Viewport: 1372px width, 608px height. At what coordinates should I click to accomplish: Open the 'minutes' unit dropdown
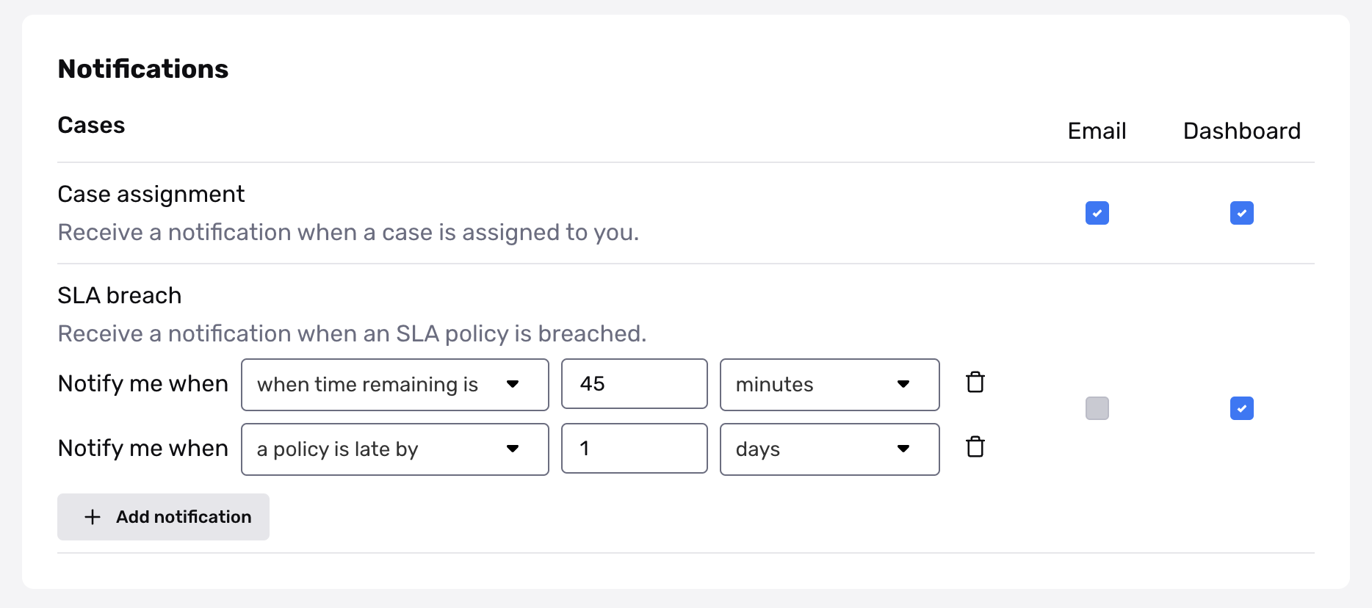coord(829,384)
